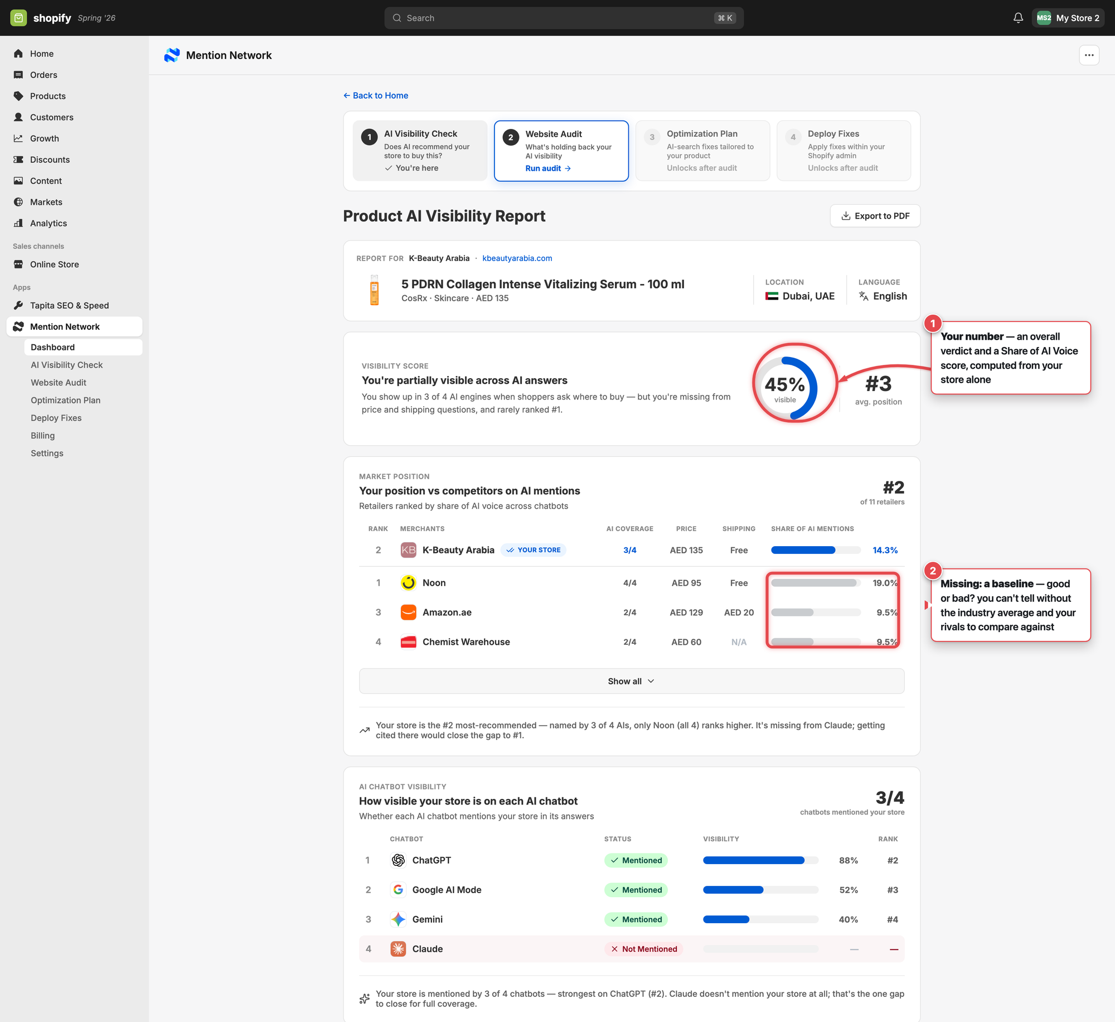Click the language translate icon
This screenshot has width=1115, height=1022.
point(864,296)
